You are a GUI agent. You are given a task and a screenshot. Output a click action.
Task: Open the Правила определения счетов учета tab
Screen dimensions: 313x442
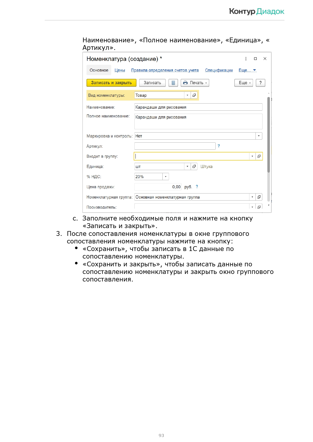[165, 70]
